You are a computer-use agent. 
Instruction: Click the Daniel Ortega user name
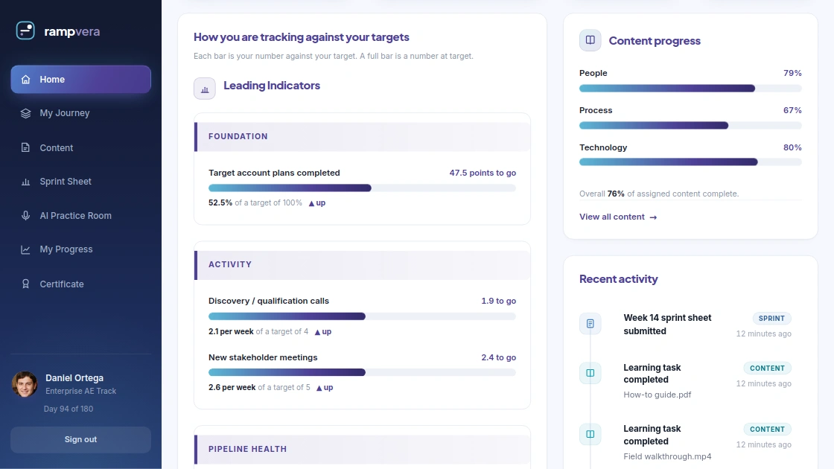point(74,378)
